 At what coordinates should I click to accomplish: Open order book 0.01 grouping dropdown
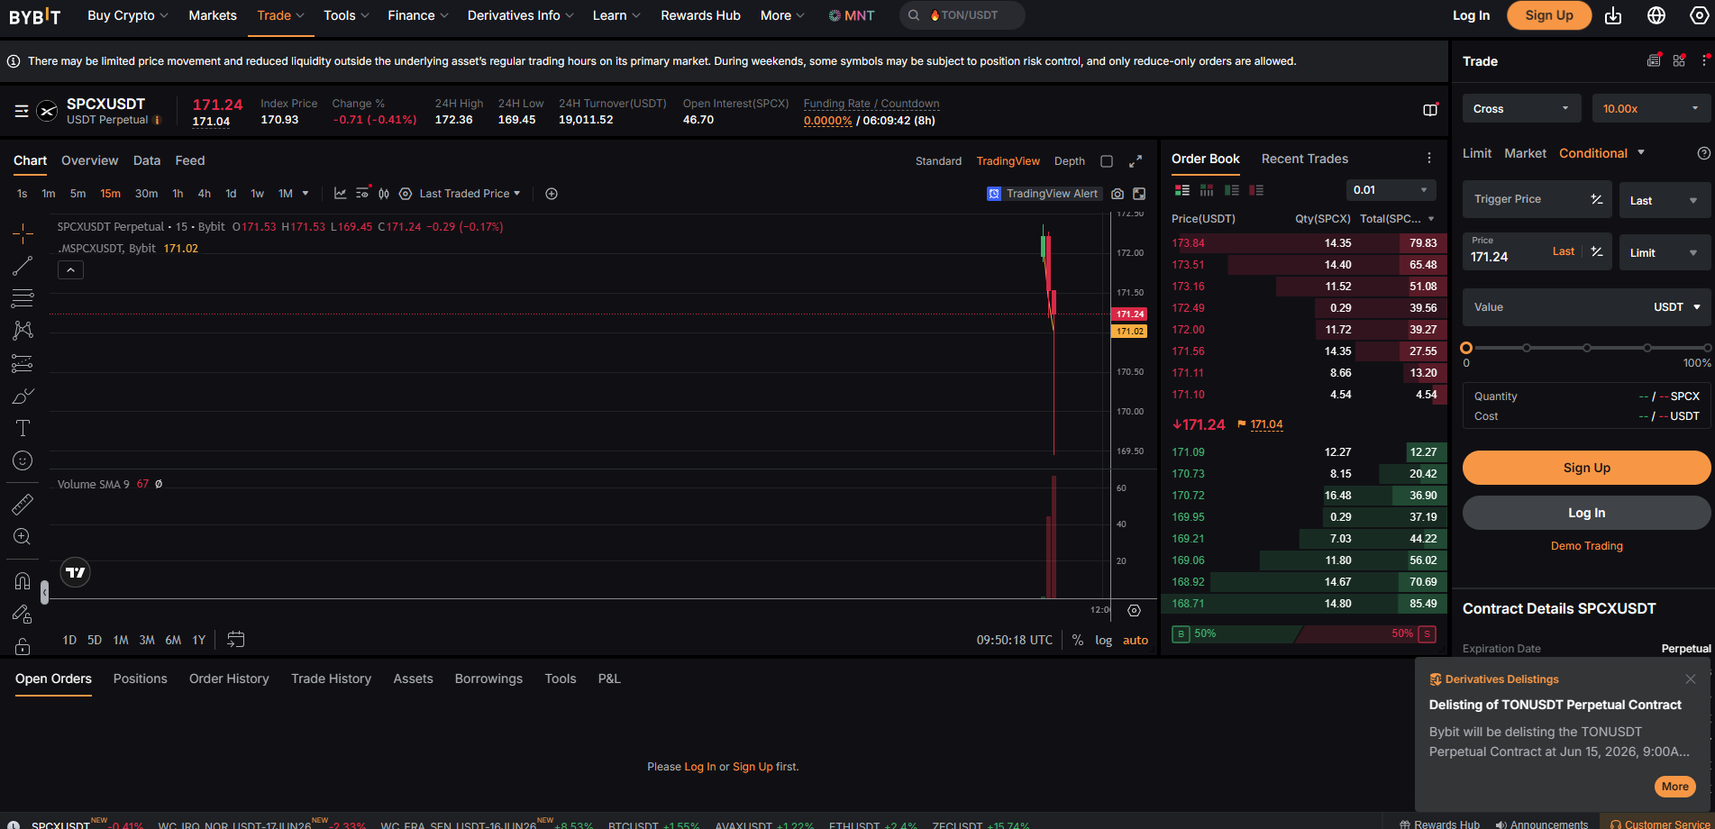point(1391,190)
